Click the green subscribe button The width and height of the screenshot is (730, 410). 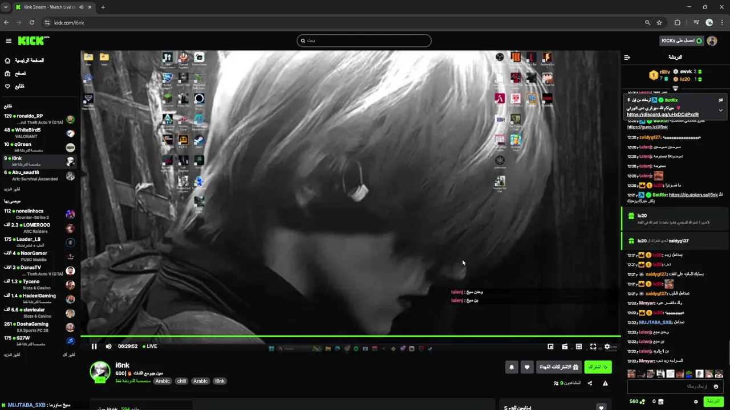598,367
